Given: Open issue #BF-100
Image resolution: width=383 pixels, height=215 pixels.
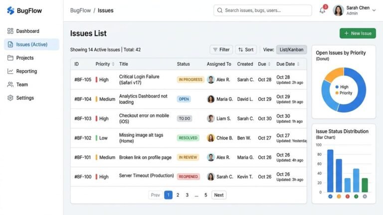Looking at the screenshot, I should click(83, 177).
